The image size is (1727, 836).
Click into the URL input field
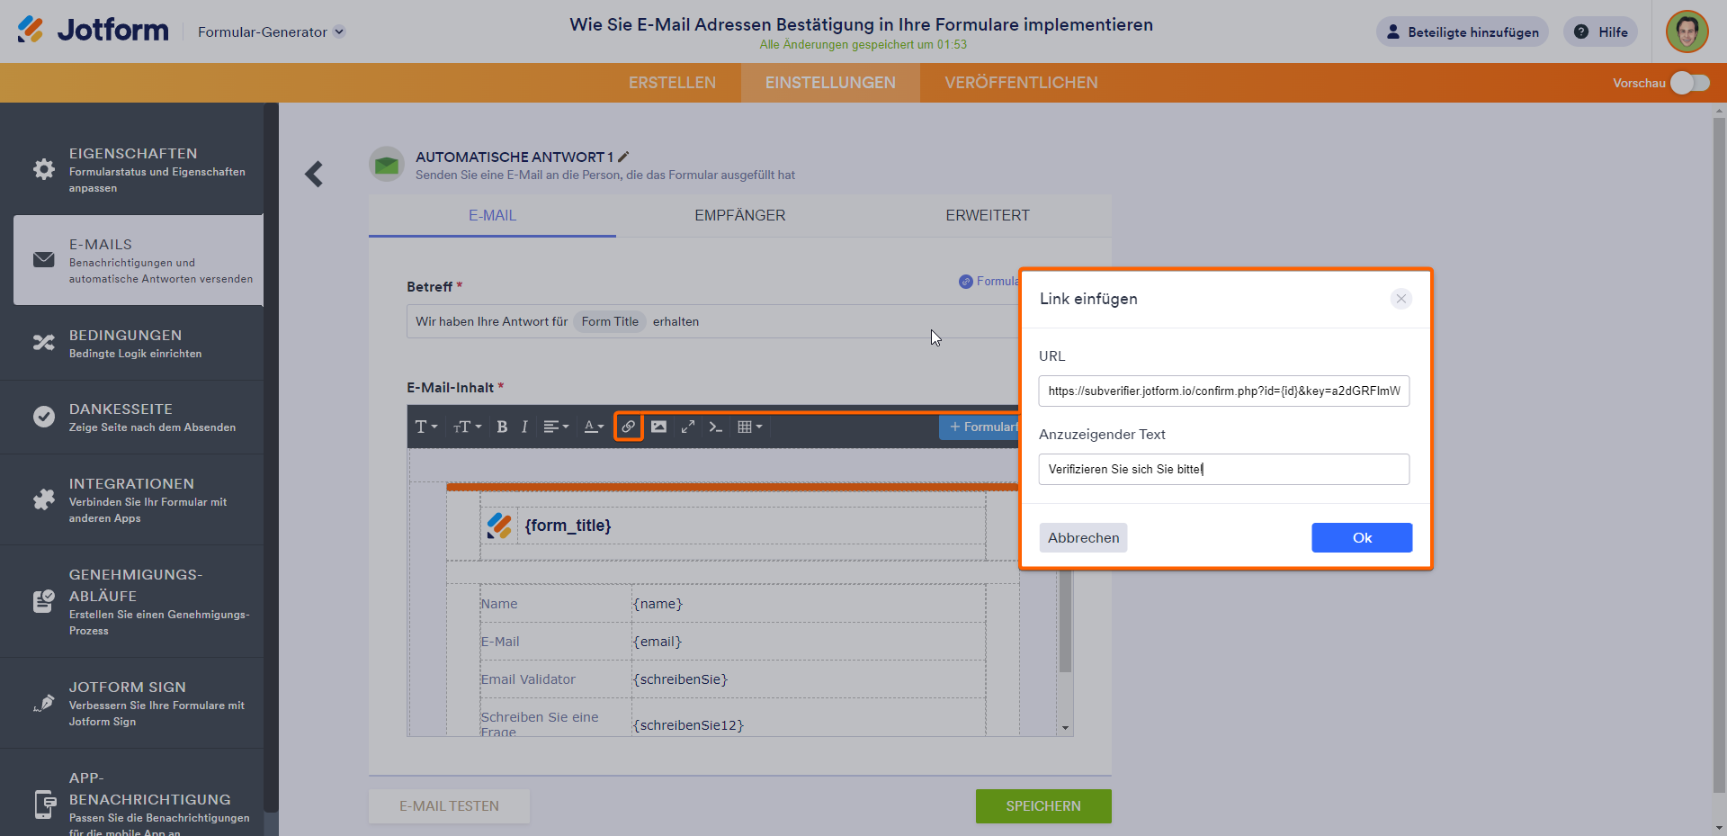pos(1224,391)
